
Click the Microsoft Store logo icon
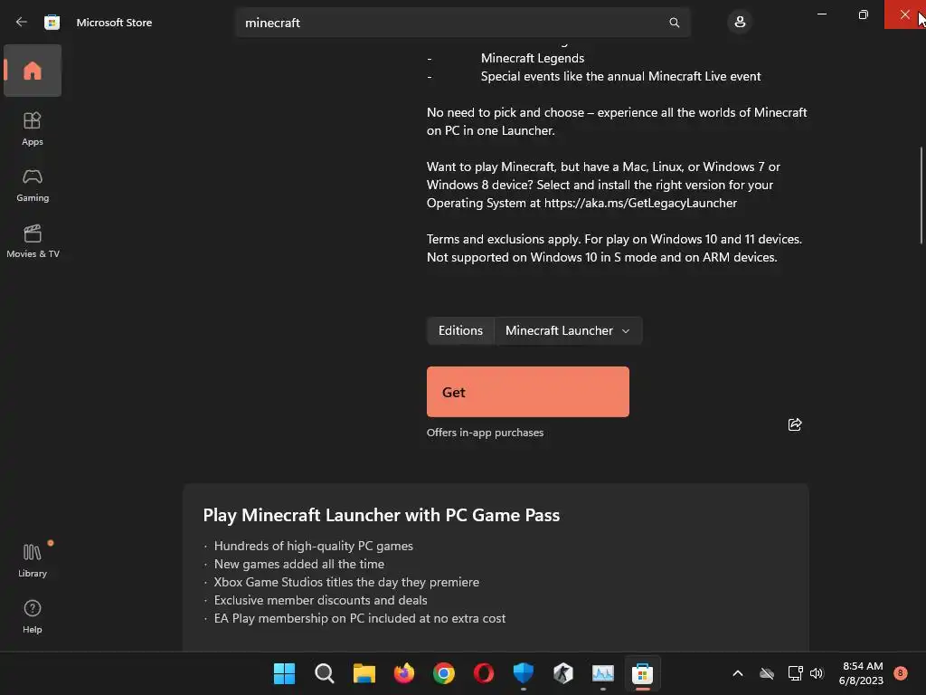click(x=52, y=23)
